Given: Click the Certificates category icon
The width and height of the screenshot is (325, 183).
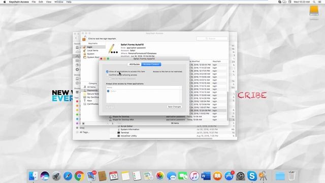Looking at the screenshot, I should 85,104.
